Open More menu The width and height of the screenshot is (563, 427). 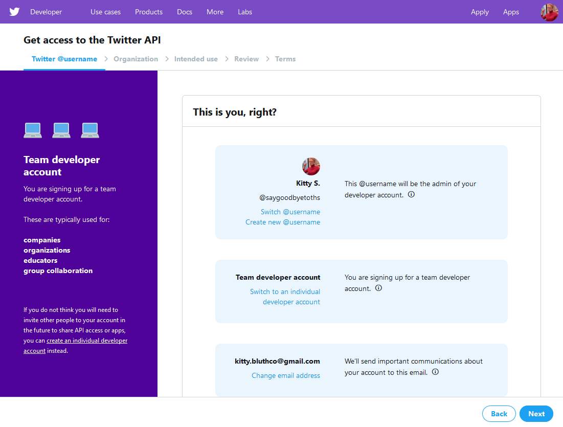click(x=215, y=12)
